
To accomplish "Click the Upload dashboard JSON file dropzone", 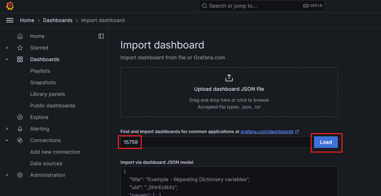I will coord(229,92).
